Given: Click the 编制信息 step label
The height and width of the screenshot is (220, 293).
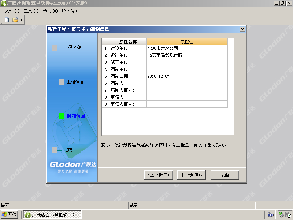Looking at the screenshot, I should 76,116.
